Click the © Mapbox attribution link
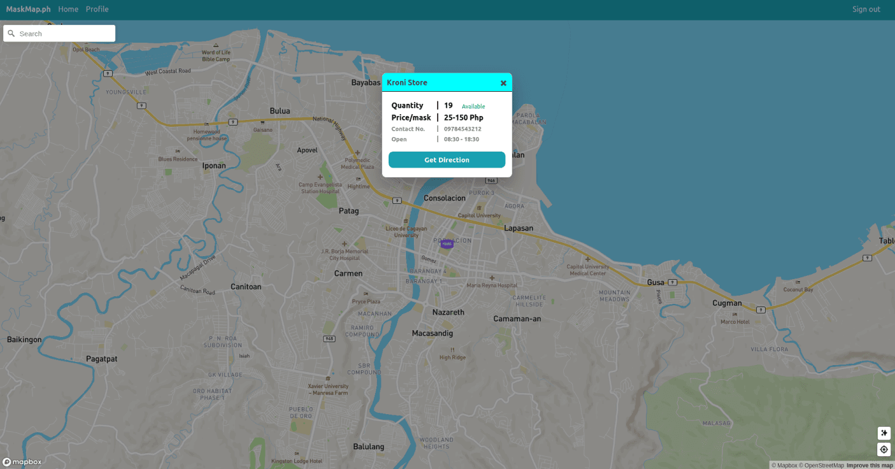 point(786,465)
